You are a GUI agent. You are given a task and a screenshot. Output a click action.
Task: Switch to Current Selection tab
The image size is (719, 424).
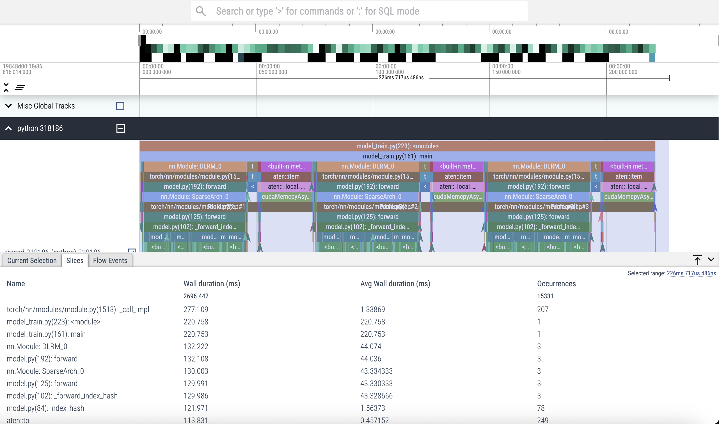click(x=32, y=261)
